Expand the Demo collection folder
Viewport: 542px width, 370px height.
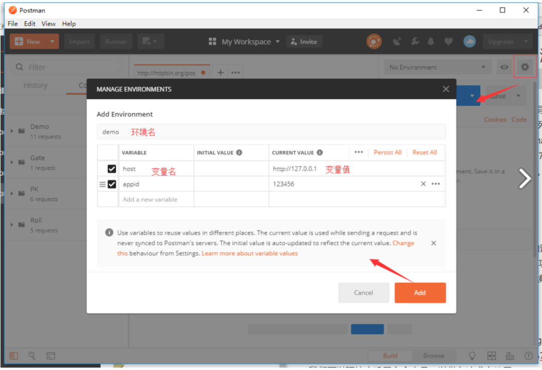coord(12,131)
